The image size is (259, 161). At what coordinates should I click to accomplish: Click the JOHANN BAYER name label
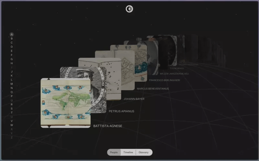point(134,99)
